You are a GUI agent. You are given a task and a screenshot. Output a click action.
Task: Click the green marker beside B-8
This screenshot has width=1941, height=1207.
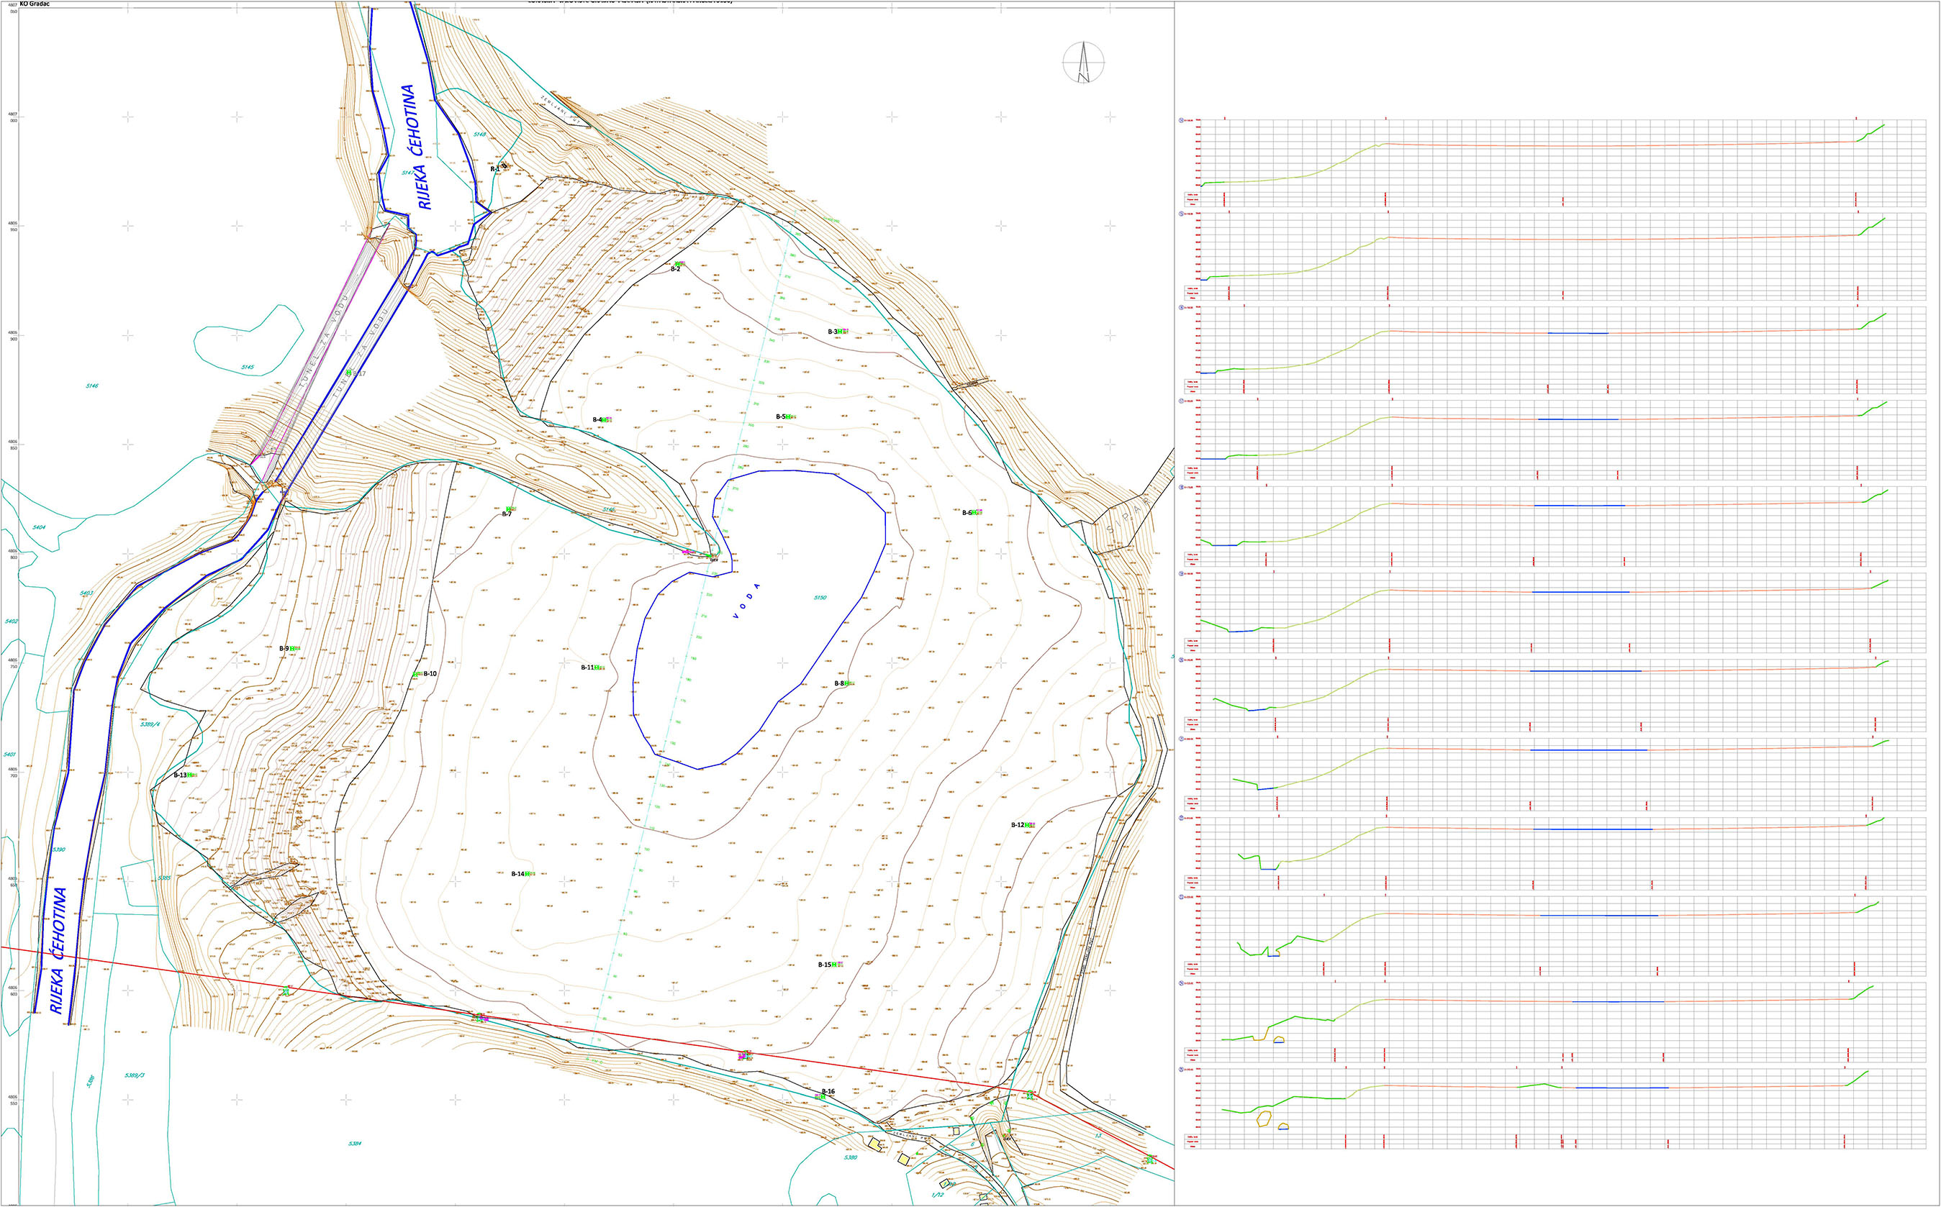tap(849, 683)
